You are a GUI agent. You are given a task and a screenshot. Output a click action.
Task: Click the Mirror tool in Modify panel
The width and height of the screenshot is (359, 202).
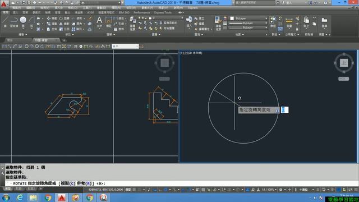coord(65,24)
